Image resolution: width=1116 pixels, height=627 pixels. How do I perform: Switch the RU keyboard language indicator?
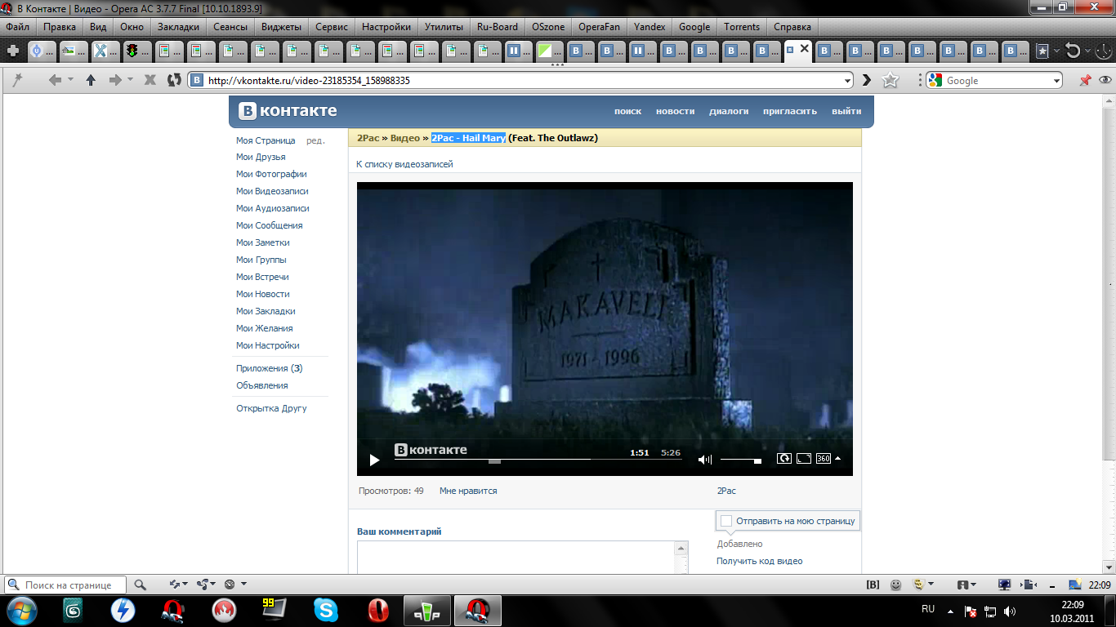click(x=928, y=609)
